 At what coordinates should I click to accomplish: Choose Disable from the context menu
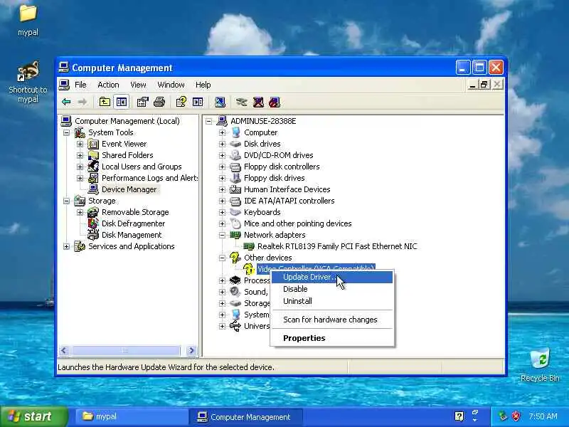331,289
